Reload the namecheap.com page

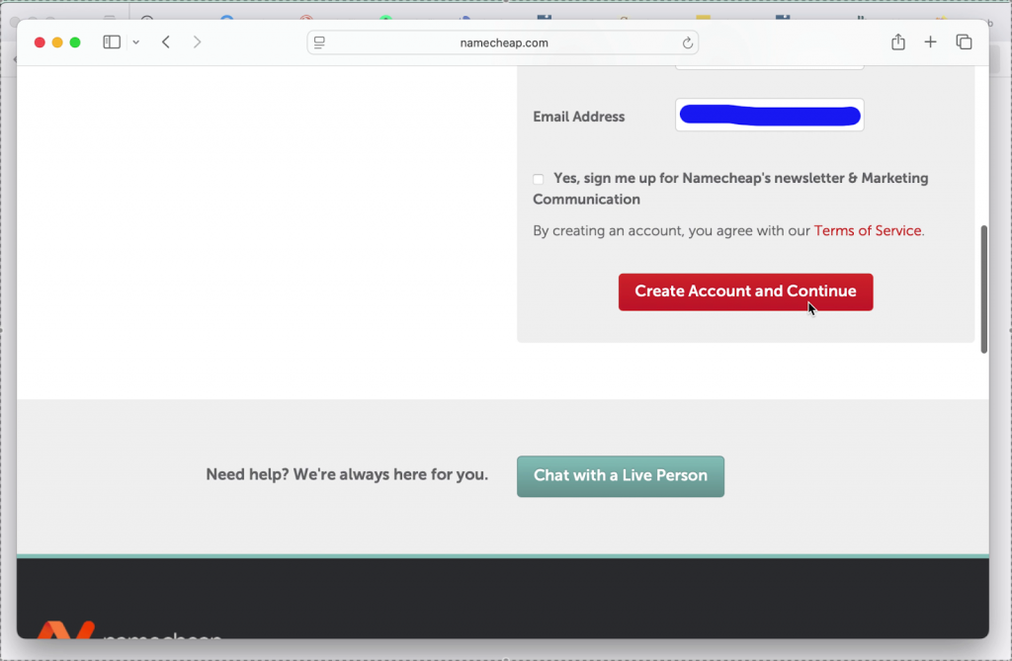pos(687,42)
